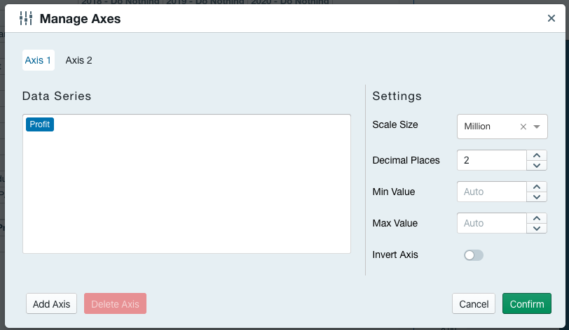Increment the Min Value stepper

pyautogui.click(x=536, y=187)
